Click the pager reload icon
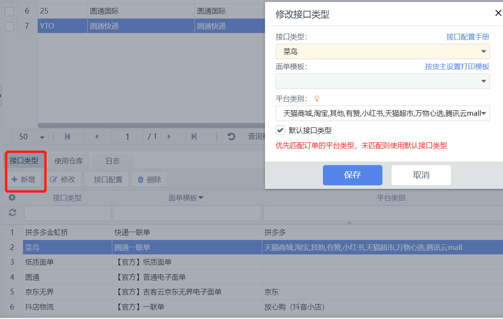 231,136
